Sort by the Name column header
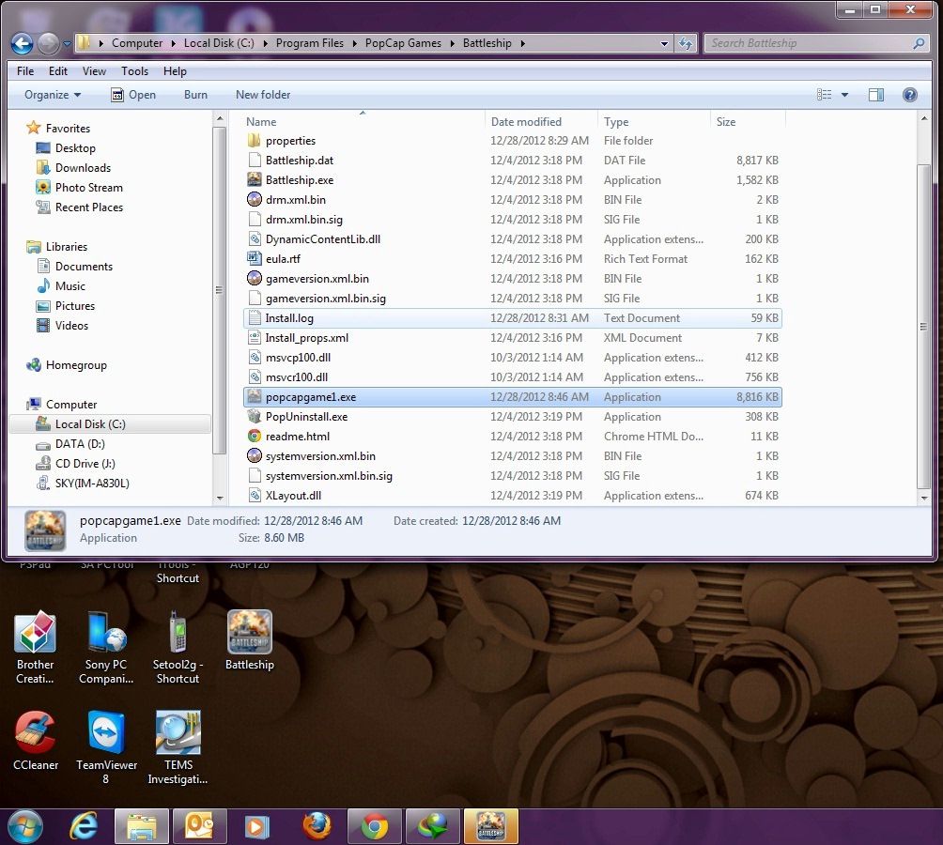Viewport: 943px width, 845px height. [x=363, y=121]
